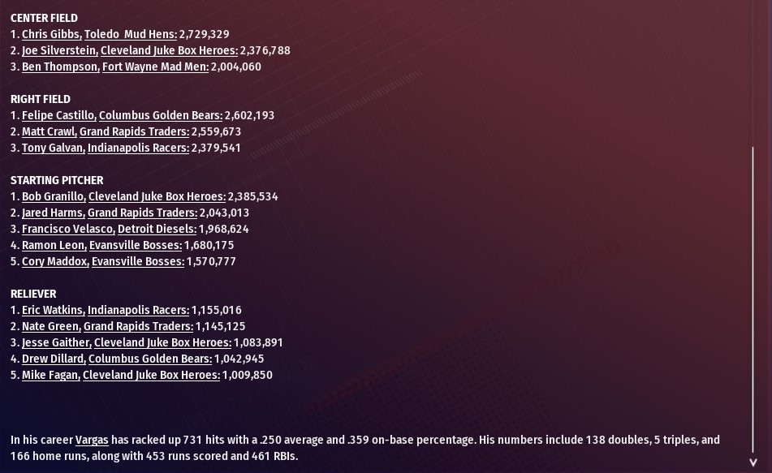
Task: Select Bob Granillo starting pitcher link
Action: (54, 196)
